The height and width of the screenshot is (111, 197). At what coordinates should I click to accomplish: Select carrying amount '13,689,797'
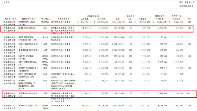coord(145,37)
